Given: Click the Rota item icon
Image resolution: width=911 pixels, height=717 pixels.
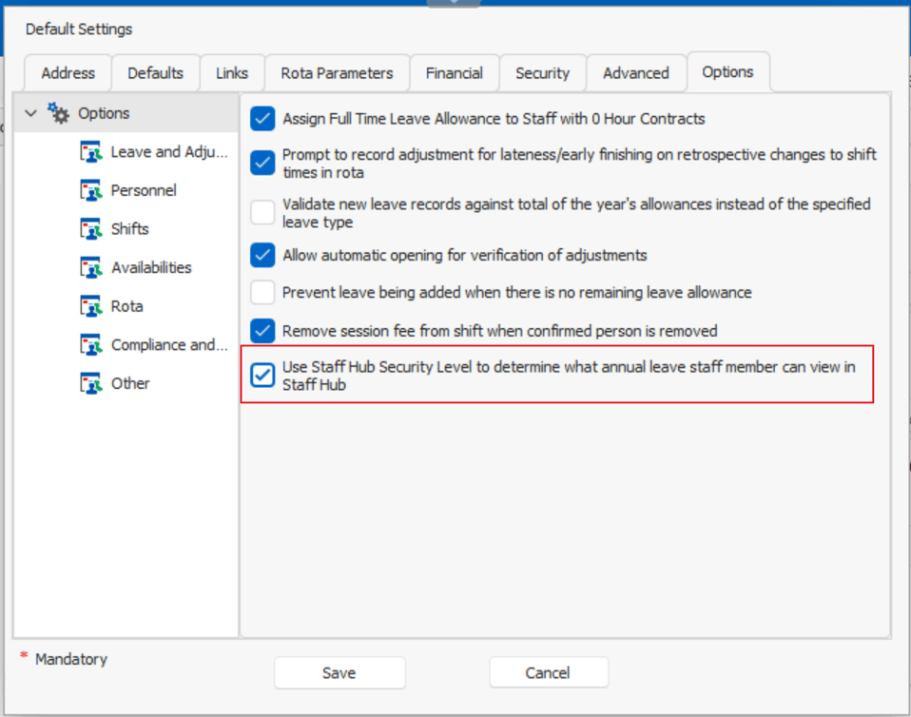Looking at the screenshot, I should click(x=91, y=306).
